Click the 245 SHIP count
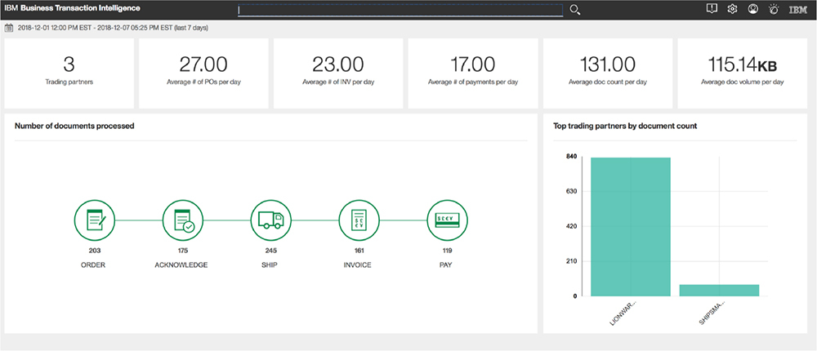 [271, 251]
